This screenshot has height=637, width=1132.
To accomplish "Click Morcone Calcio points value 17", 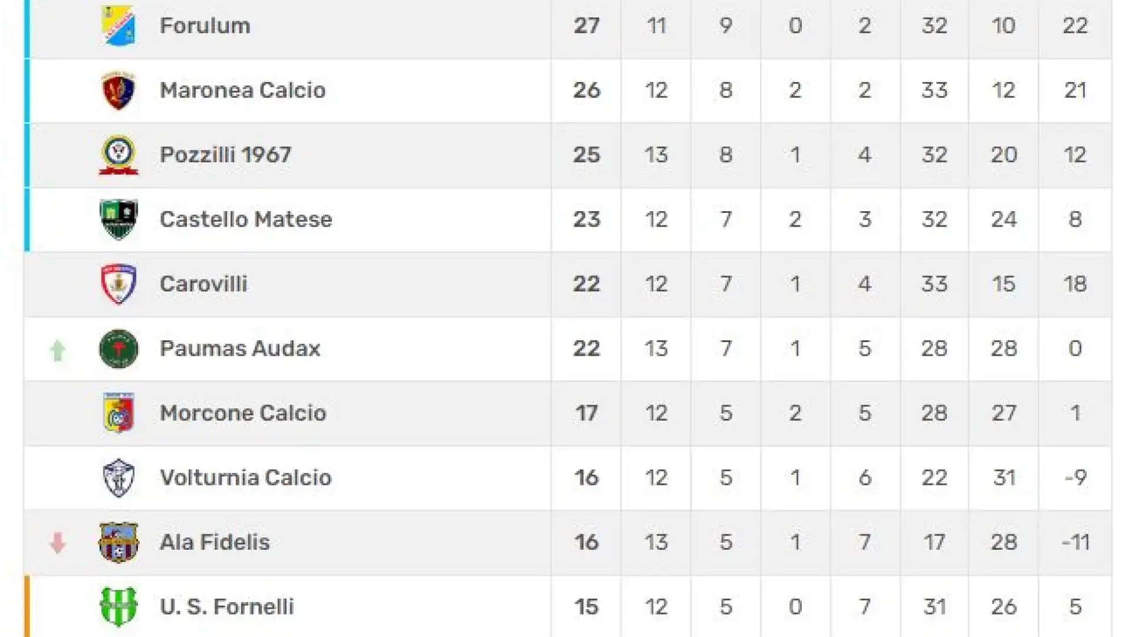I will [x=587, y=413].
